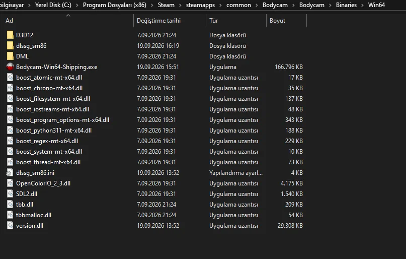
Task: Click the date 19.09.2026 16:19
Action: pos(158,46)
